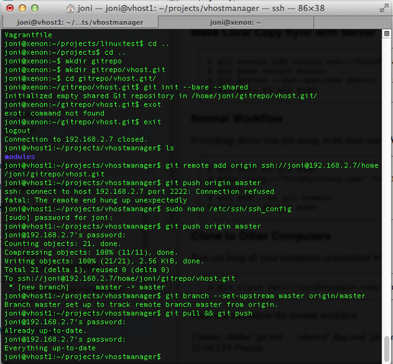Click the 'mkdir gitrepo/vhost.git' command line
The image size is (393, 364).
tap(85, 70)
